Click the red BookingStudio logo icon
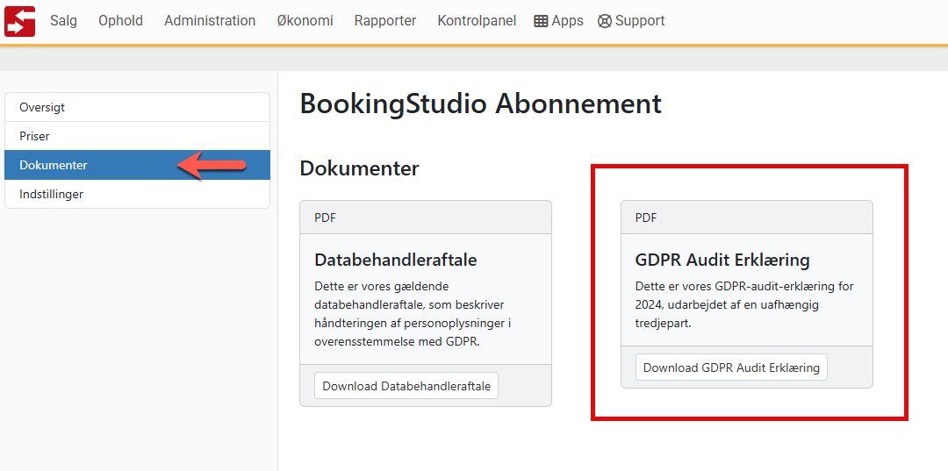 coord(19,21)
